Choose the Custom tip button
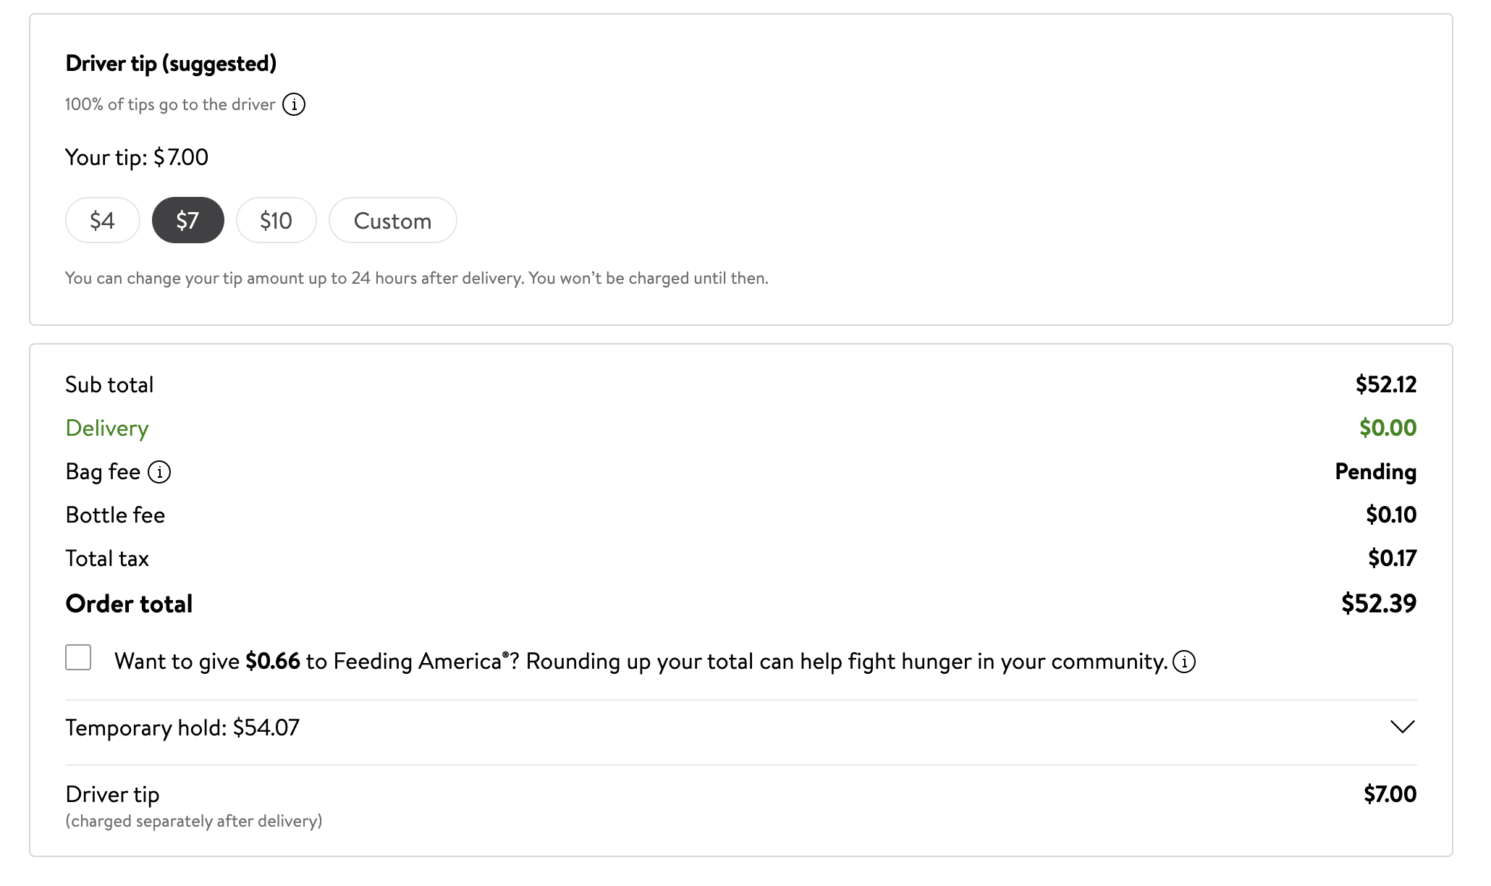The image size is (1491, 886). pos(393,220)
